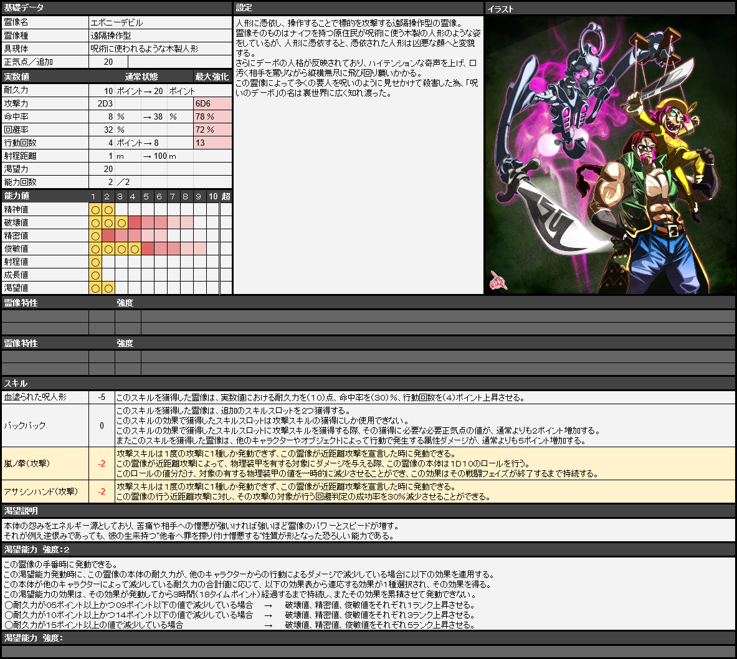Select the 最大強化 column header
This screenshot has width=737, height=659.
pos(212,77)
